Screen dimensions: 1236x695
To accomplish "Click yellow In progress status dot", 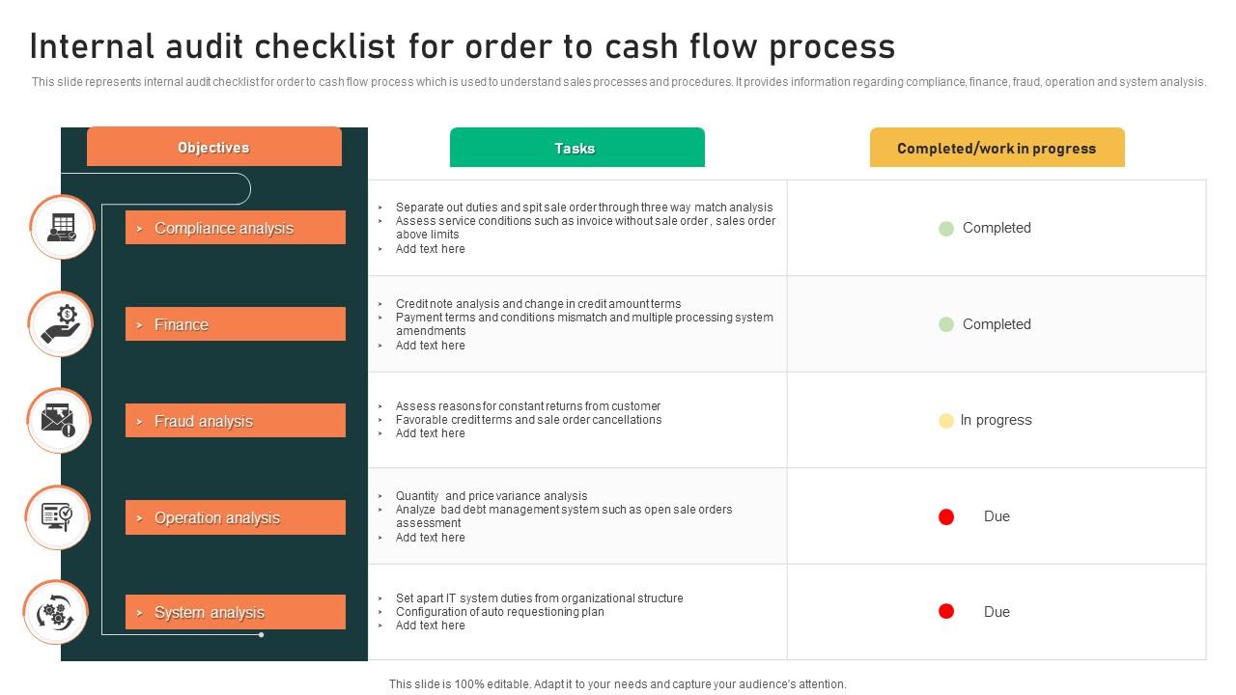I will (x=946, y=421).
